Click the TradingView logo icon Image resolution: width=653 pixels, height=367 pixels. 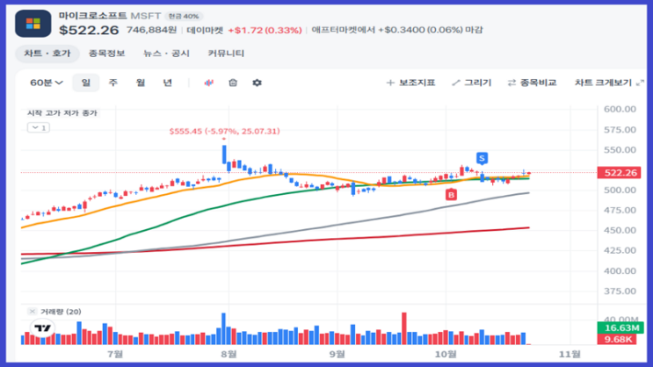[42, 327]
